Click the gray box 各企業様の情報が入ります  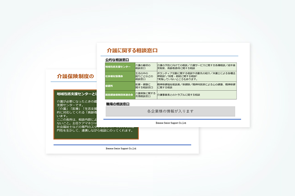[170, 111]
